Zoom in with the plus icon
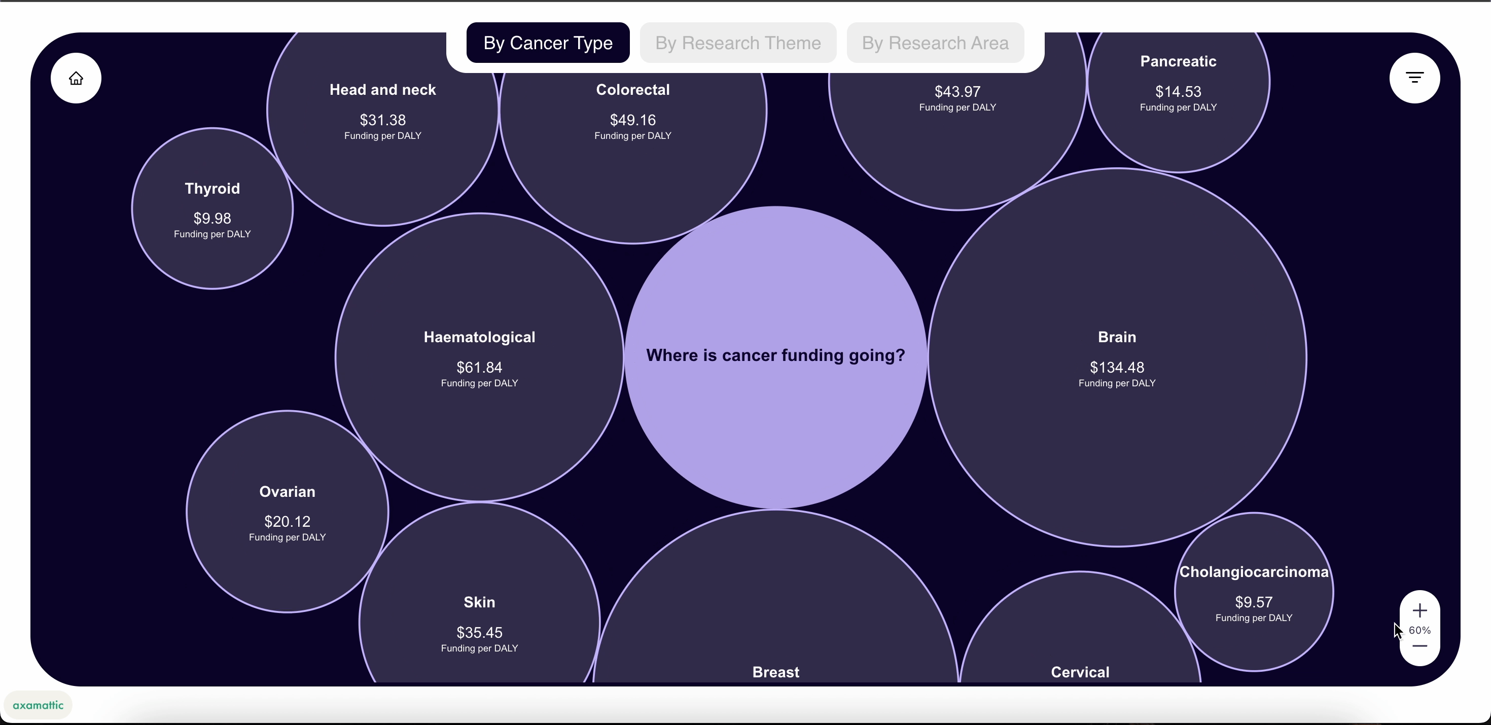 pos(1419,610)
